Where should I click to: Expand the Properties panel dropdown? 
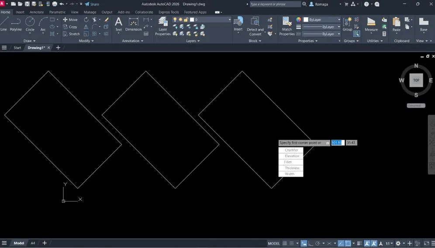point(307,41)
